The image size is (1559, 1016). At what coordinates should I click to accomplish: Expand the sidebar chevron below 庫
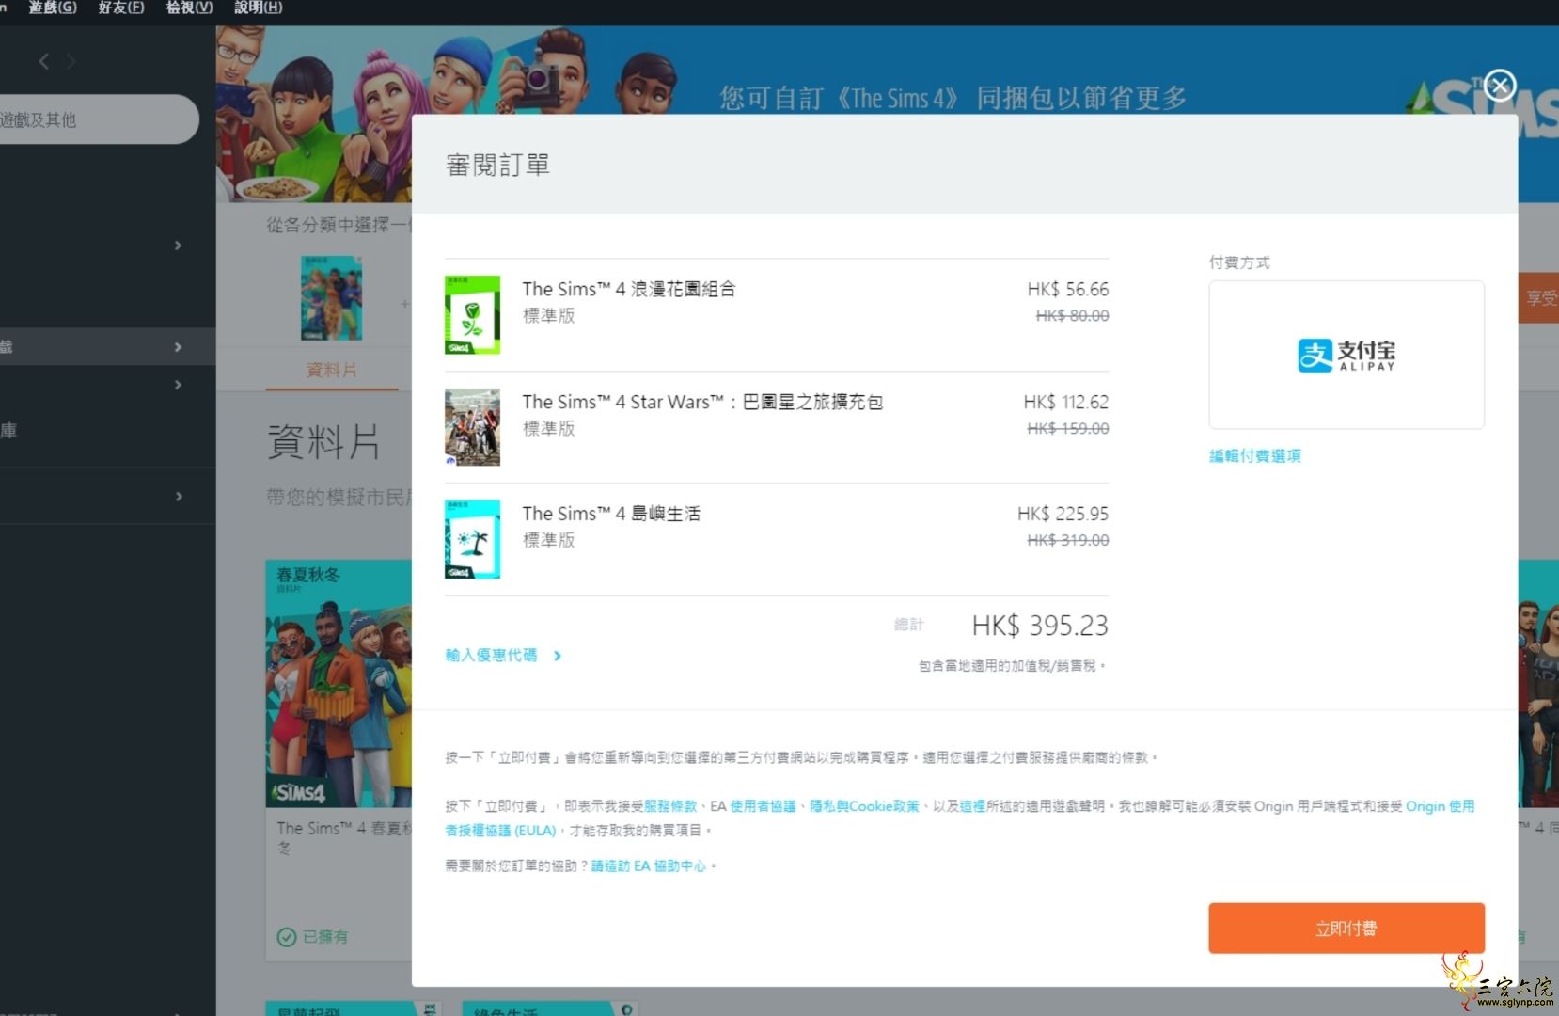pos(178,497)
